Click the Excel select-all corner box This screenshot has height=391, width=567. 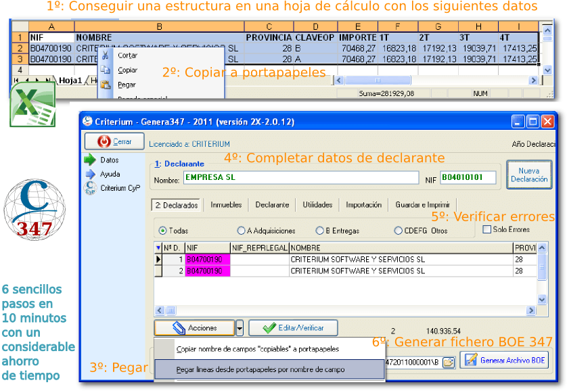point(20,27)
